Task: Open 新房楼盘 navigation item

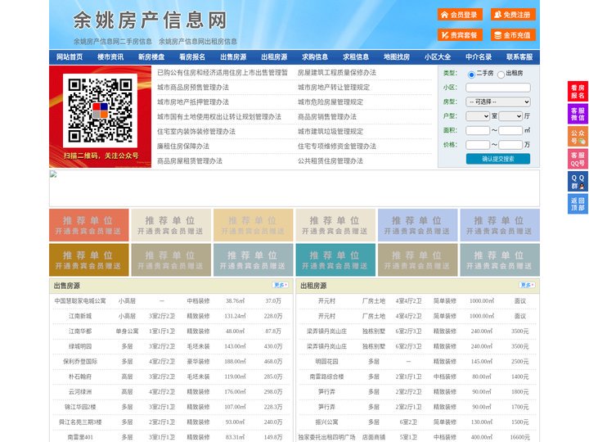Action: 151,57
